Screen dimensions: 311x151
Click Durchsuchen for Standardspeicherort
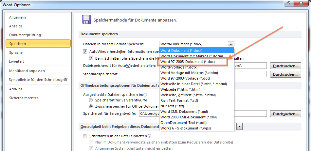coord(285,74)
